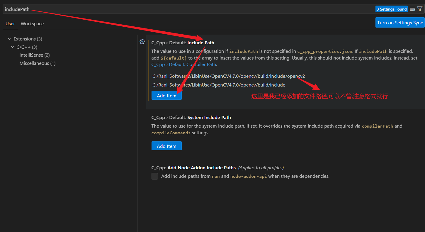This screenshot has height=232, width=425.
Task: Click the 3 Settings Found badge
Action: click(x=392, y=9)
